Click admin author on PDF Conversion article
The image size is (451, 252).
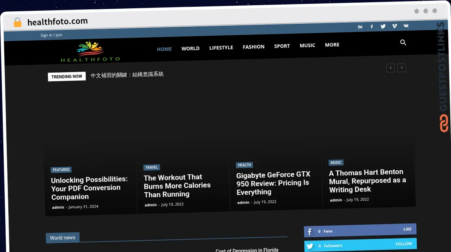pyautogui.click(x=58, y=207)
